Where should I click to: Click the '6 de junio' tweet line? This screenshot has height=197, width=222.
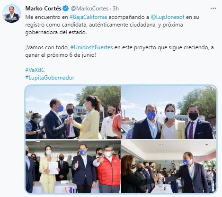[x=61, y=55]
